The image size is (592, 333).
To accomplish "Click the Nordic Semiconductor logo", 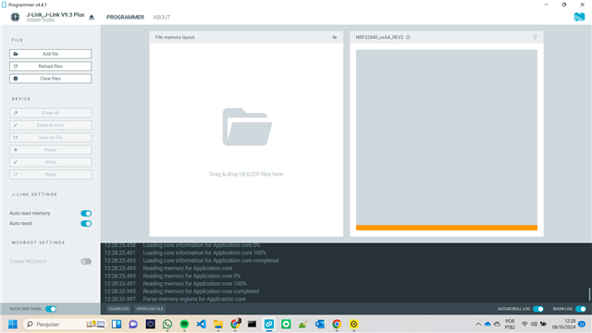I will pos(579,17).
